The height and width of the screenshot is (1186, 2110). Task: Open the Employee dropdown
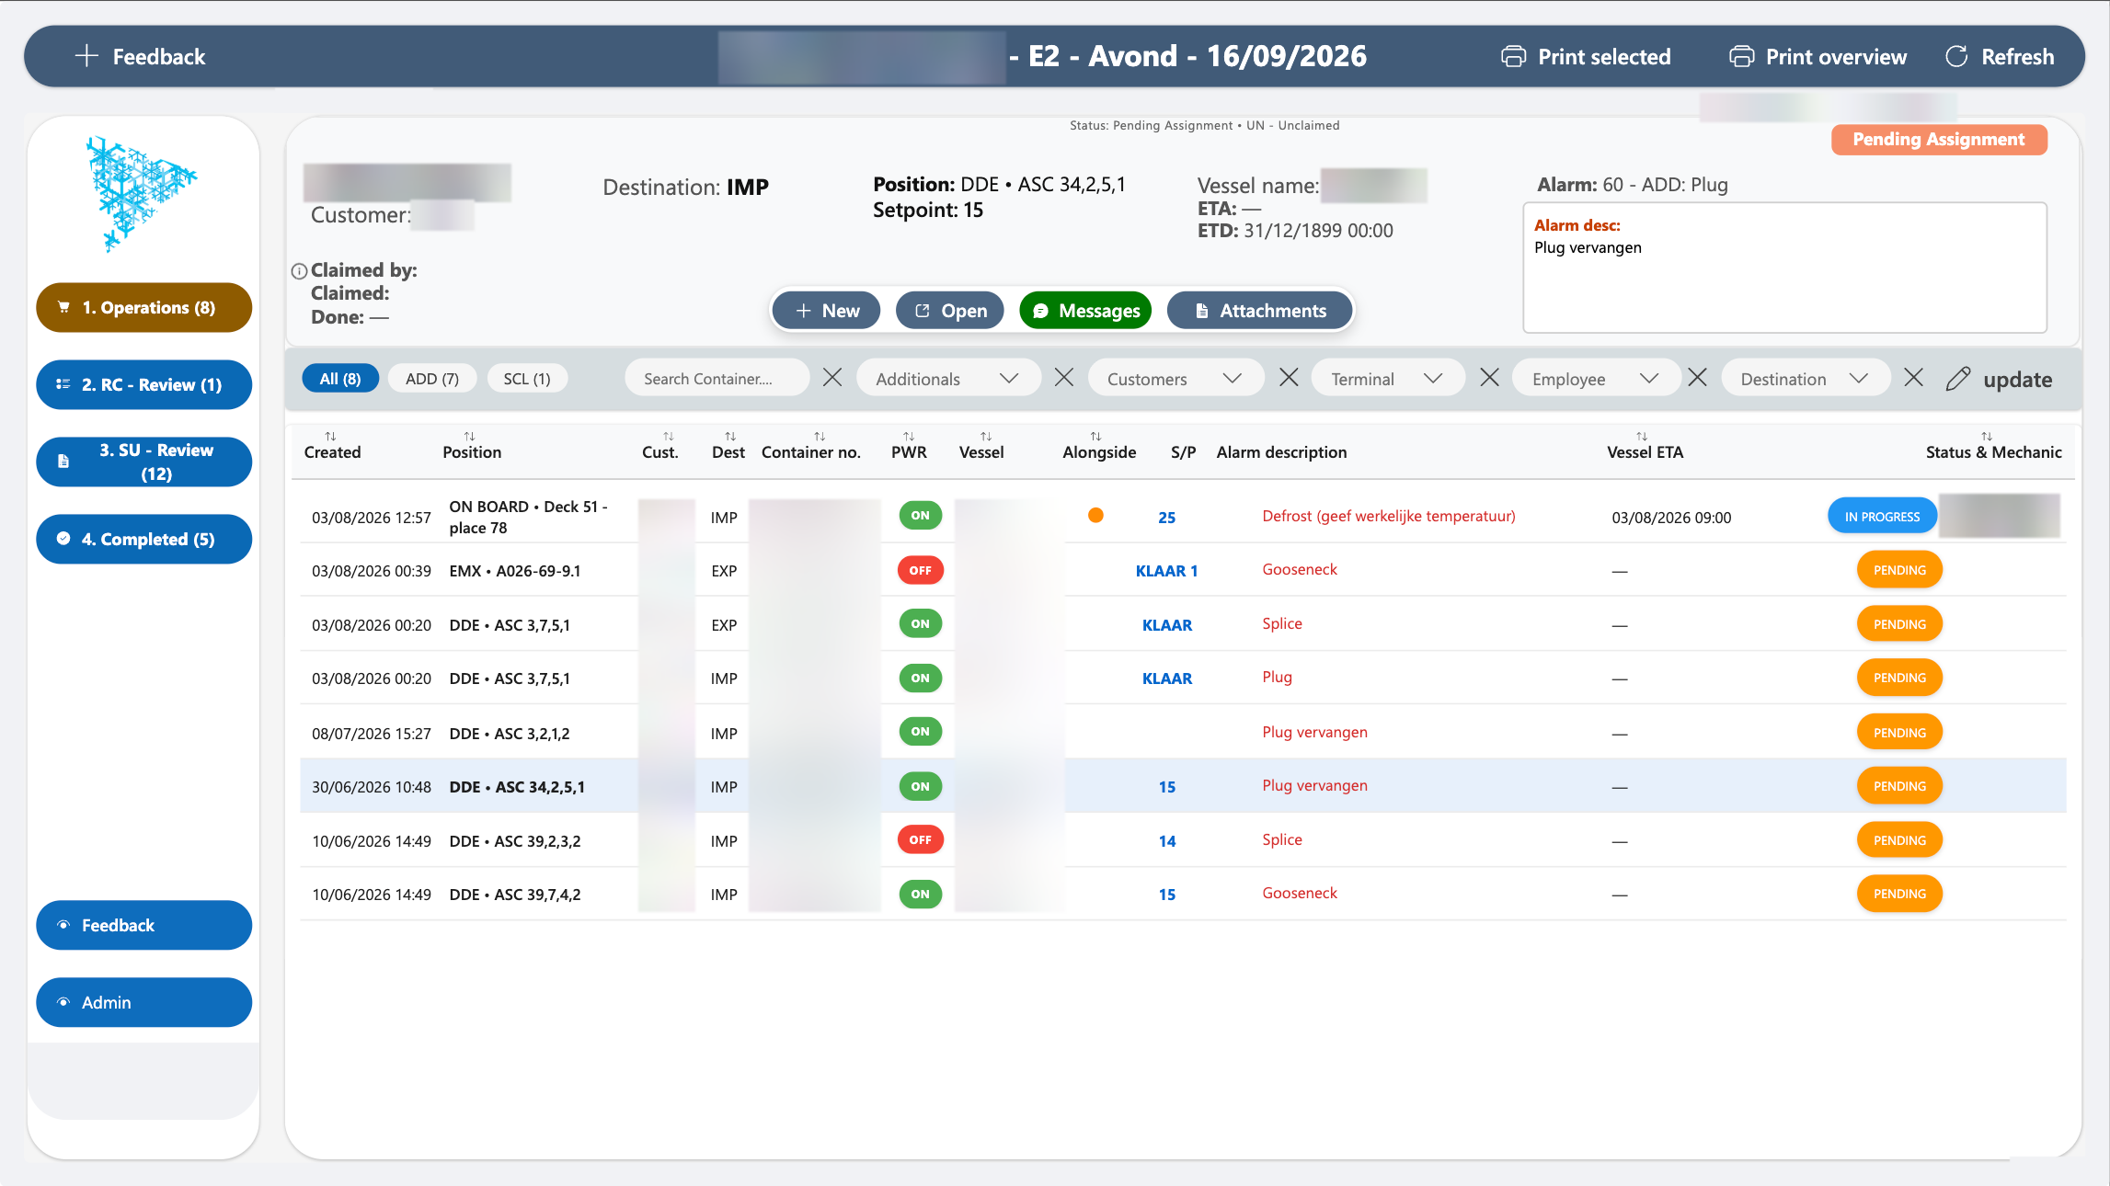point(1595,379)
